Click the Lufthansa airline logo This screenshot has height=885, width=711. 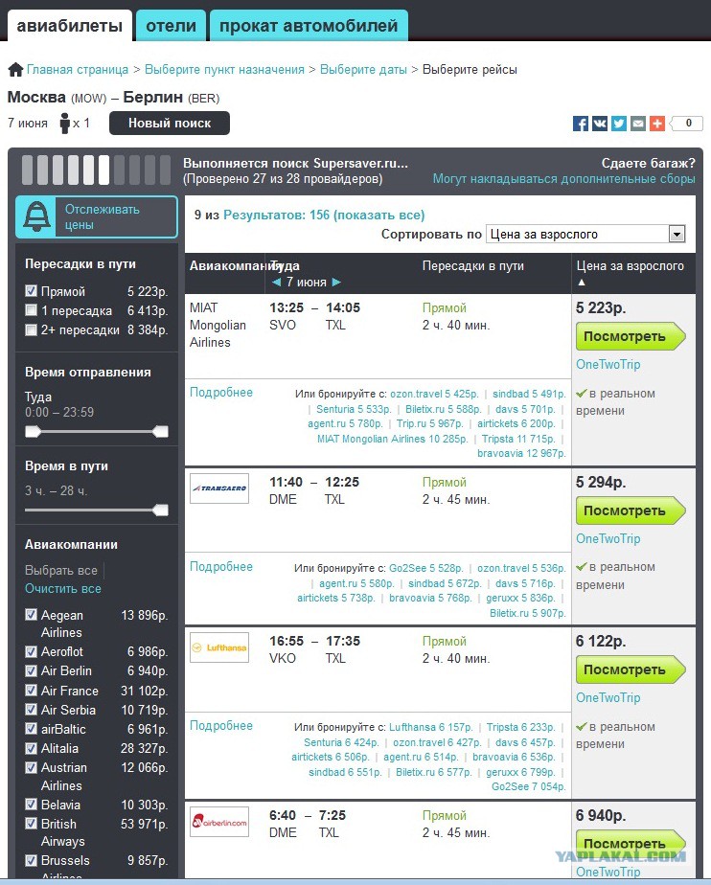[x=219, y=647]
